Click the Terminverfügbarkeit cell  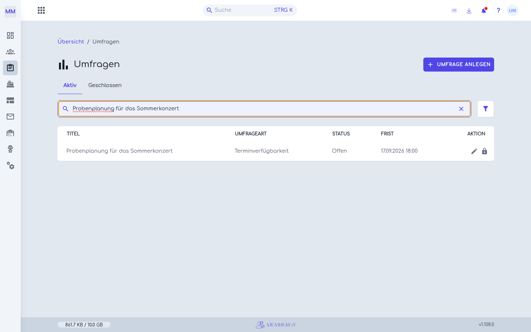coord(261,151)
